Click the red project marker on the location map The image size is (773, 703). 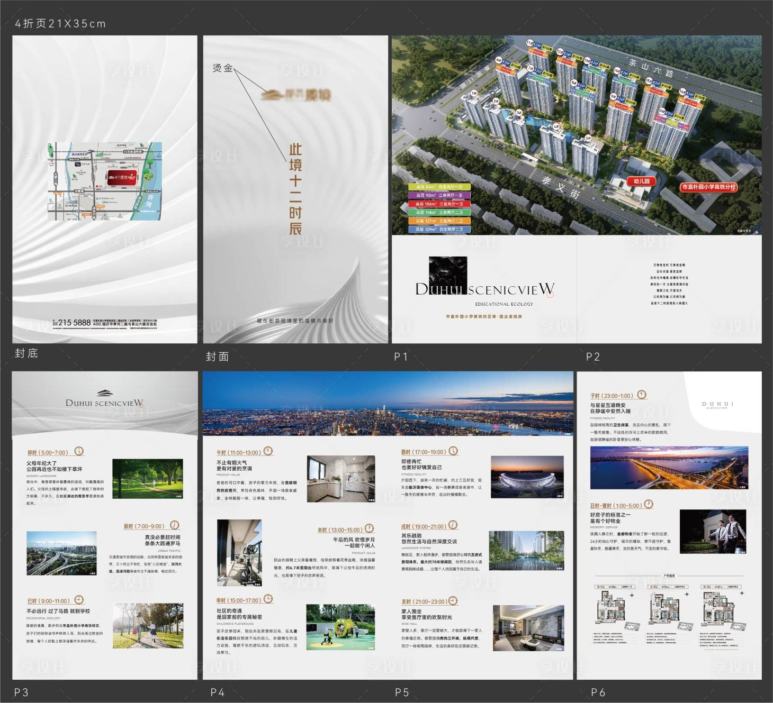123,178
